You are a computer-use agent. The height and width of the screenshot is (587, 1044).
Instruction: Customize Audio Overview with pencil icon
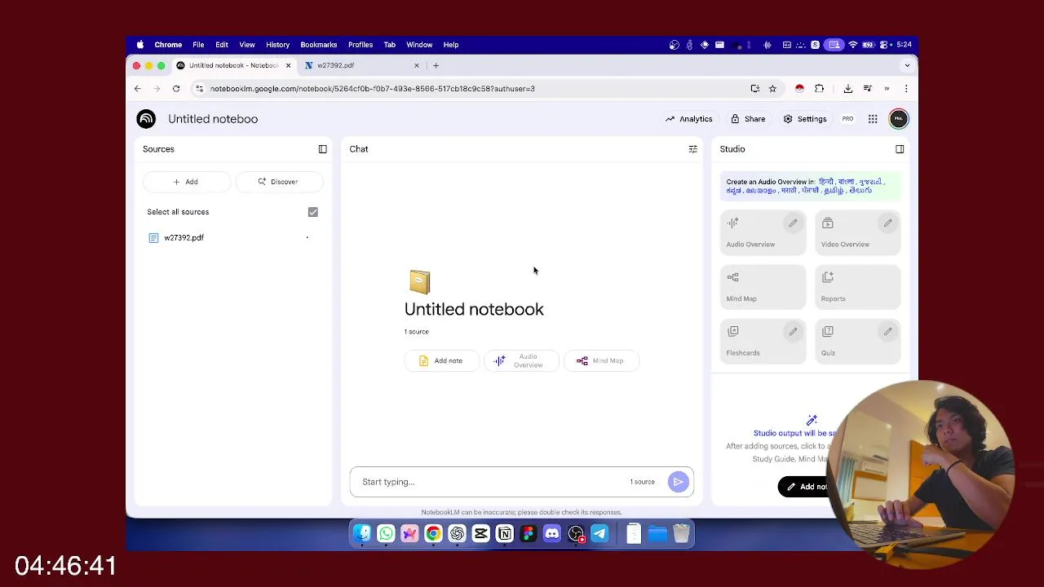(793, 223)
